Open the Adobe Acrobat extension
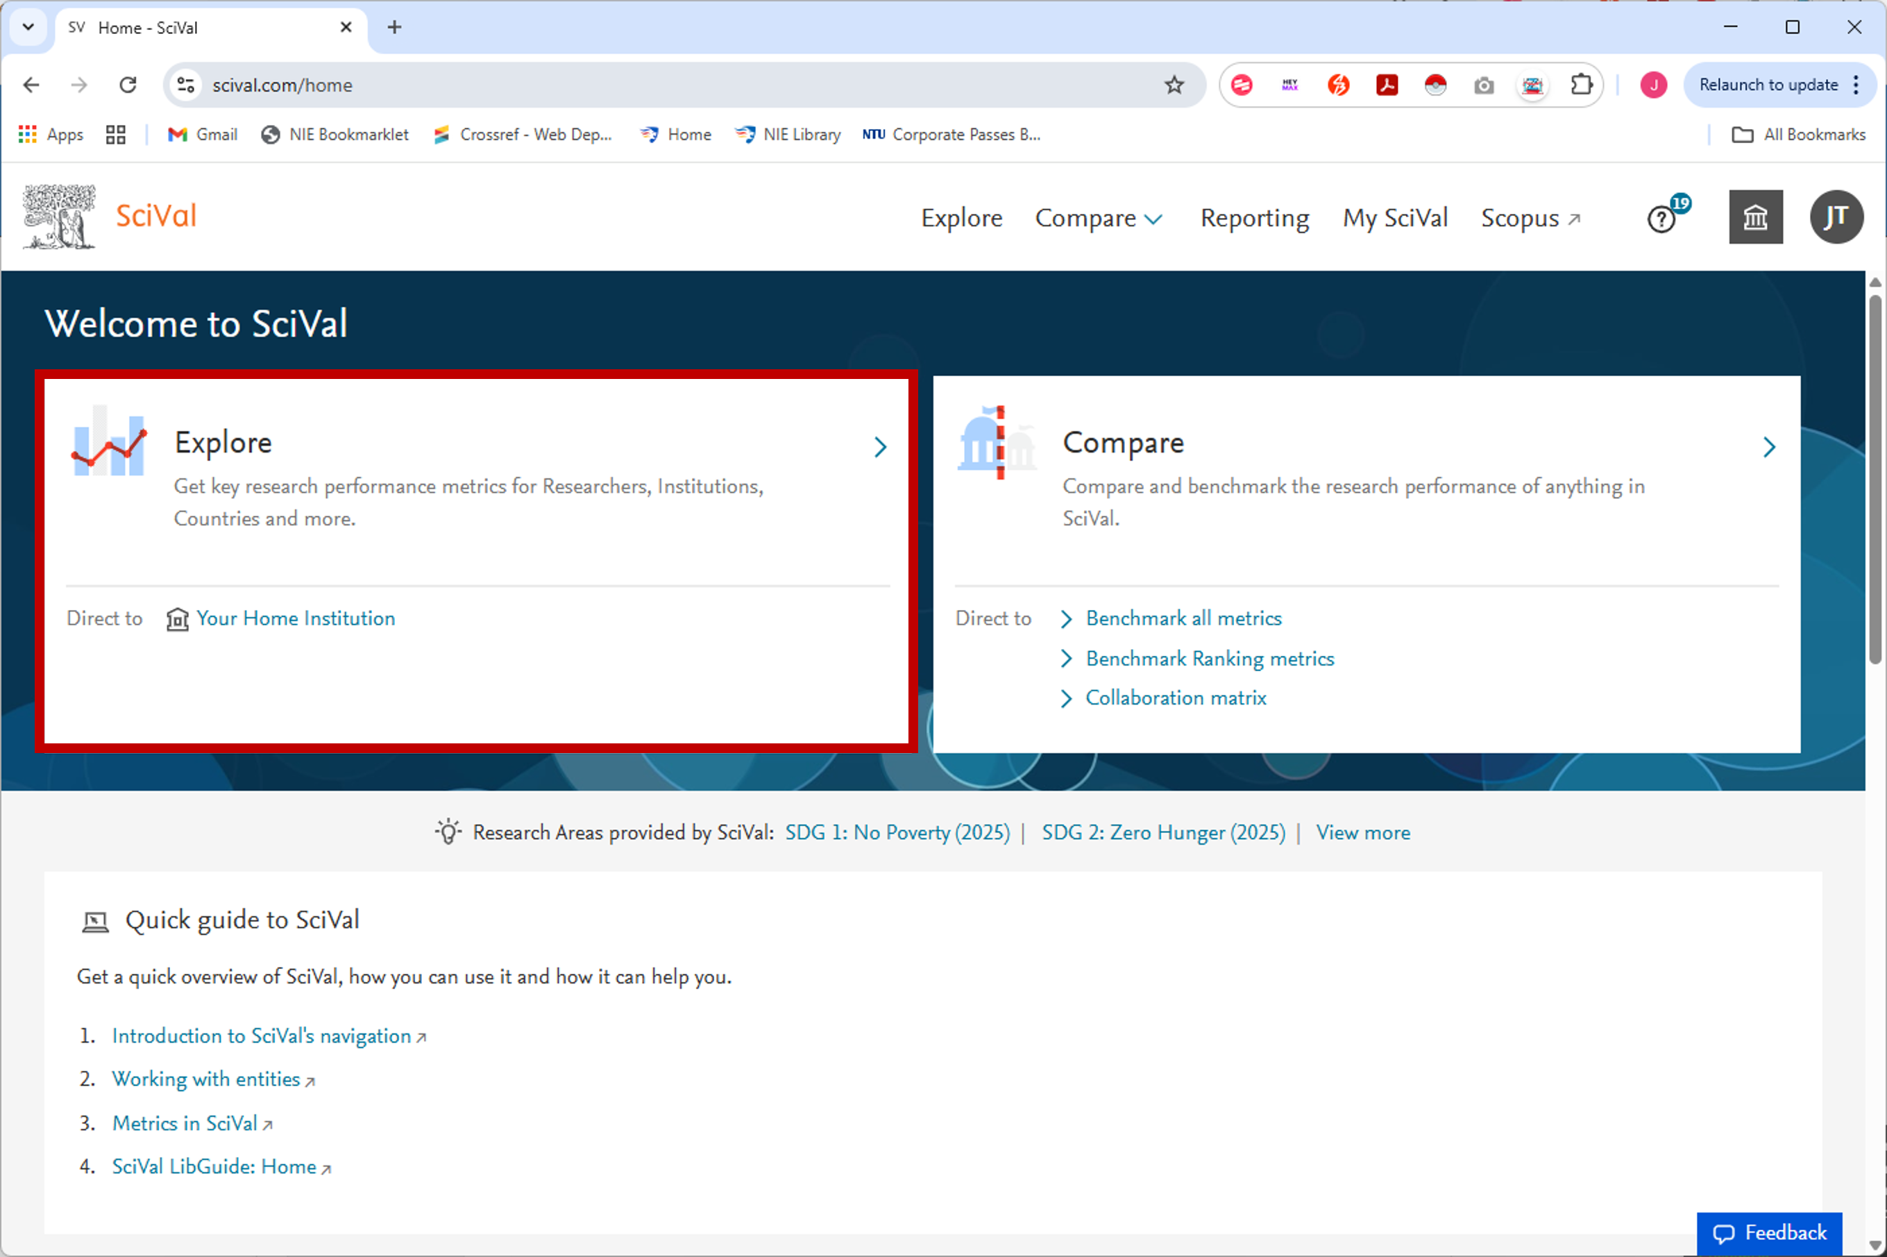 1387,84
